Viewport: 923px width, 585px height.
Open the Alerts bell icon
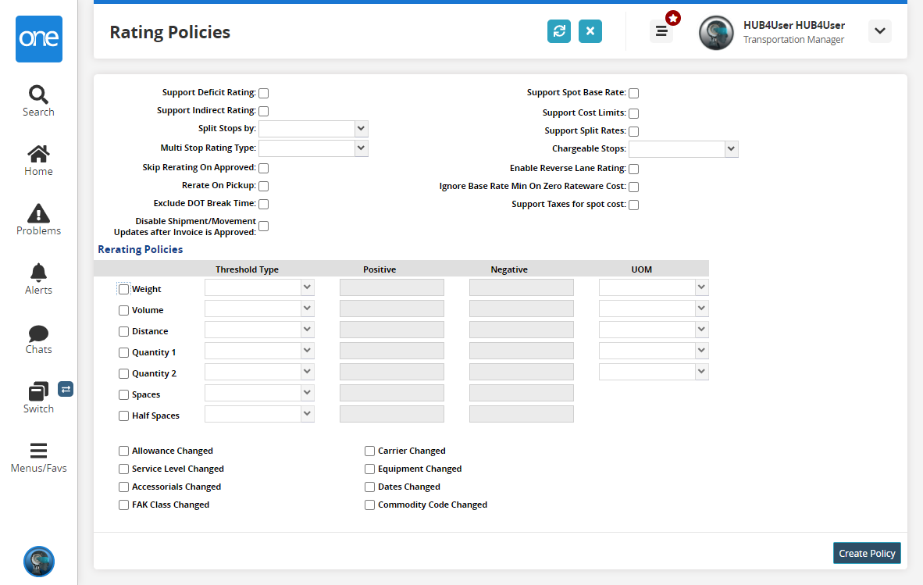(x=38, y=273)
